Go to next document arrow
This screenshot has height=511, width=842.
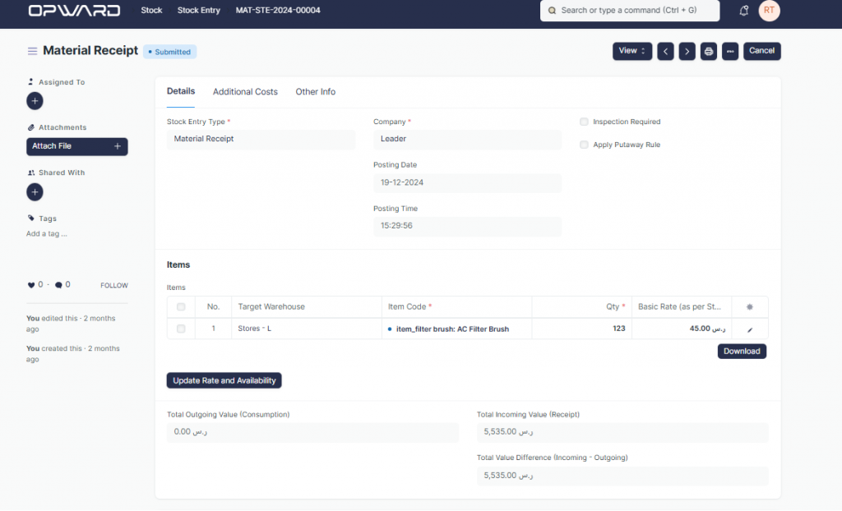[x=687, y=51]
